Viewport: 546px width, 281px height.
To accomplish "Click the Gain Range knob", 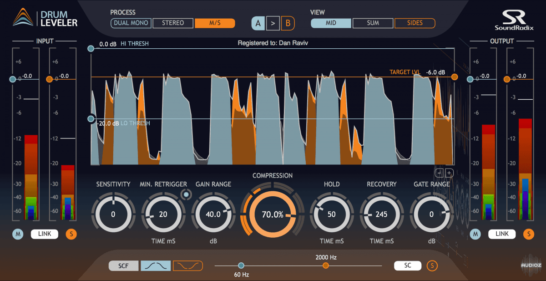I will pos(213,214).
